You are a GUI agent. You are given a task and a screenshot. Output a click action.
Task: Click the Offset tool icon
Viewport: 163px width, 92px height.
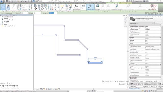coord(39,5)
